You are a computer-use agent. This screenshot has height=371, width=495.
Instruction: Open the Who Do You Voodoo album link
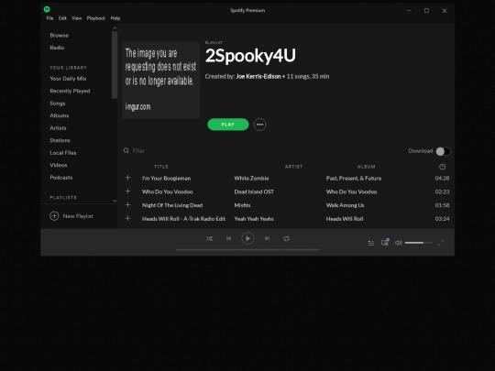click(x=351, y=191)
